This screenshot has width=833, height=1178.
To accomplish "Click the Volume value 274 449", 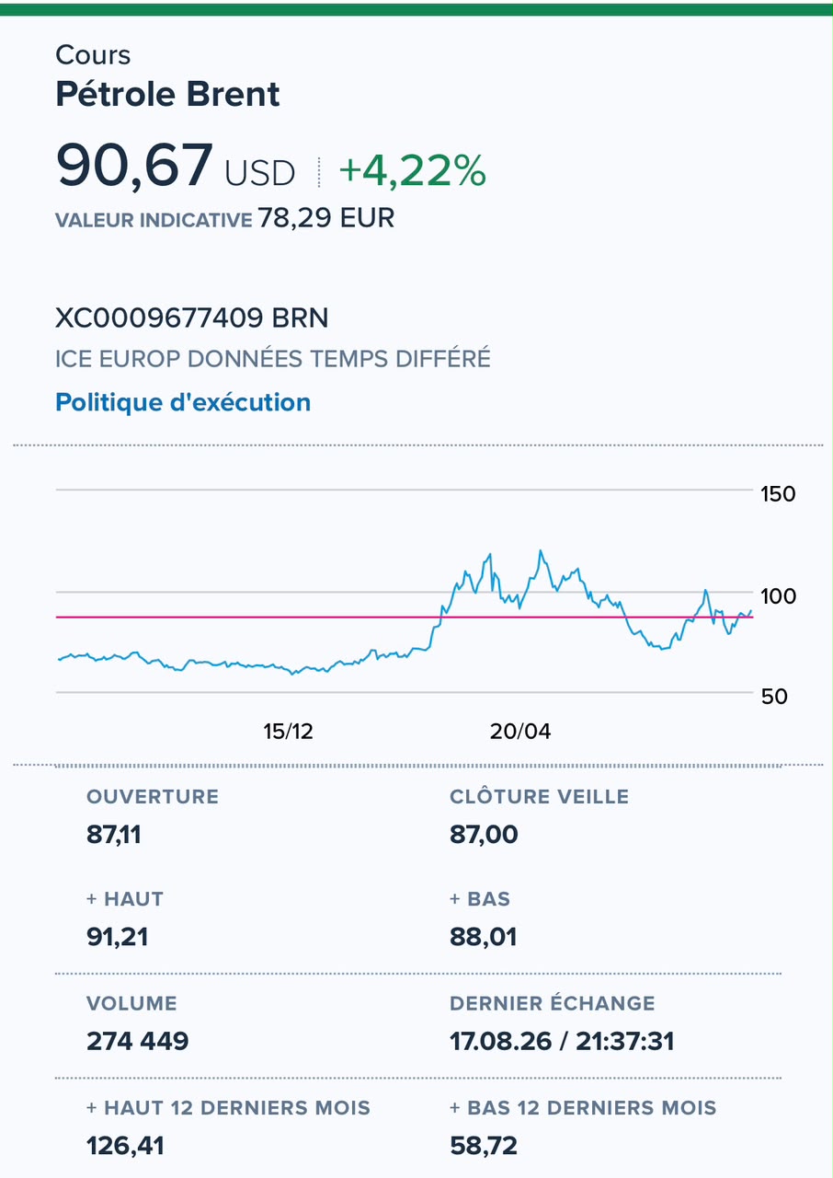I will point(138,1042).
